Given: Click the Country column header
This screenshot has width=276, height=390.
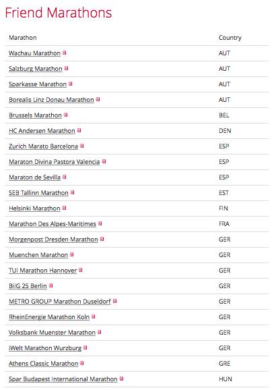Looking at the screenshot, I should 230,38.
